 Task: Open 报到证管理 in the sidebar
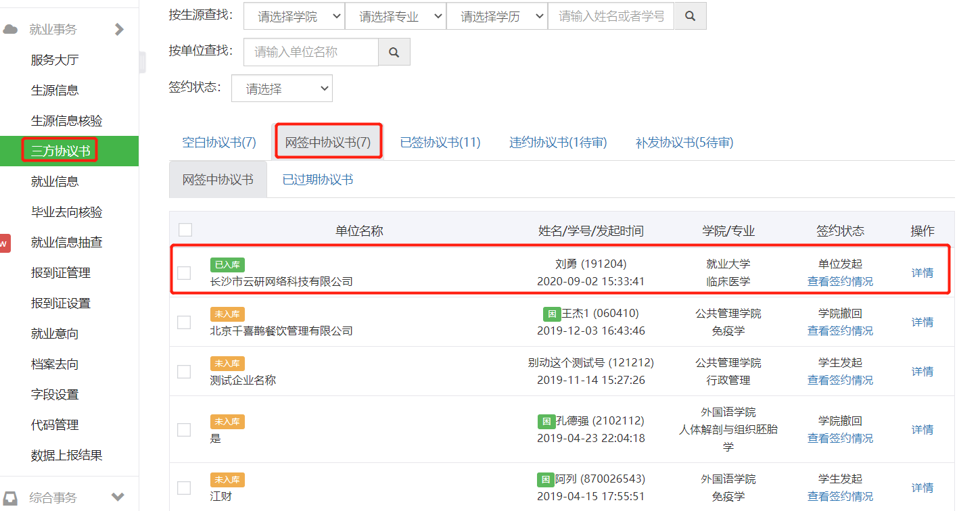pyautogui.click(x=61, y=273)
